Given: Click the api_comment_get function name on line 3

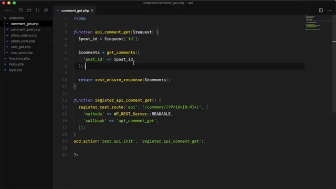Looking at the screenshot, I should coord(112,32).
